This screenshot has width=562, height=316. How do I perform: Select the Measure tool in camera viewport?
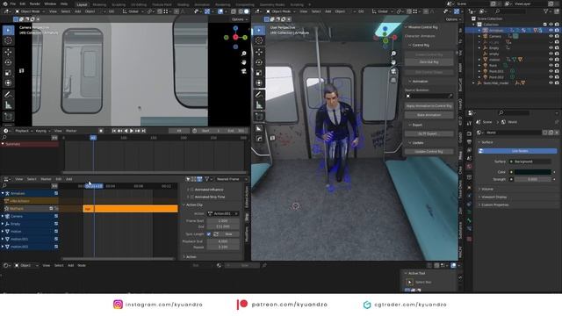[x=8, y=105]
